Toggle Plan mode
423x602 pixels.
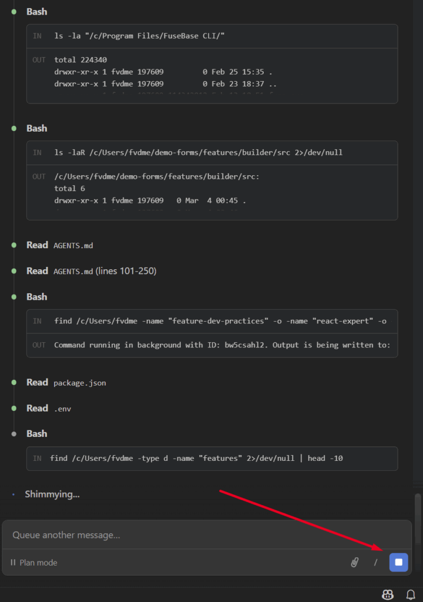34,563
